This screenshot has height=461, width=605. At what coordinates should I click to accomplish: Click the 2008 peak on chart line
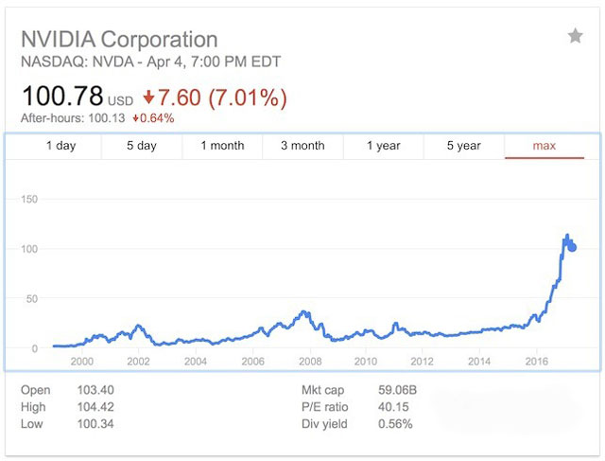pyautogui.click(x=303, y=311)
